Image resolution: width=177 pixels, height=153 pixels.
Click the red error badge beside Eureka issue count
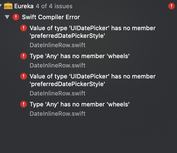pyautogui.click(x=171, y=6)
